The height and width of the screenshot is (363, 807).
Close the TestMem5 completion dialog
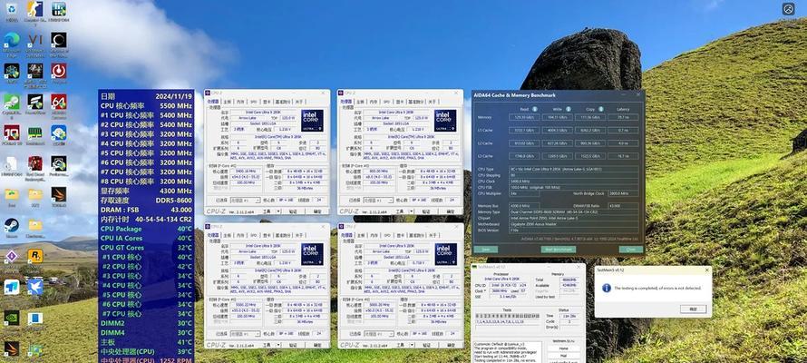pyautogui.click(x=707, y=270)
